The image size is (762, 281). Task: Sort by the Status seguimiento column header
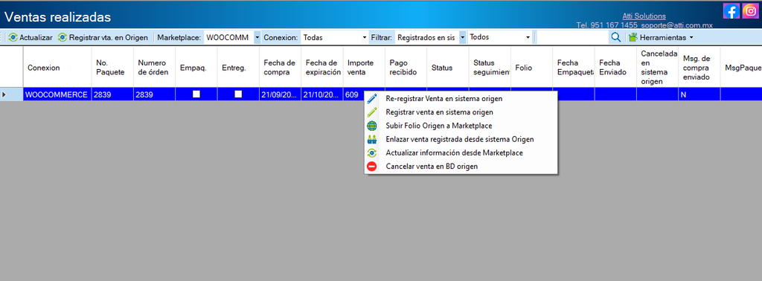(x=490, y=68)
